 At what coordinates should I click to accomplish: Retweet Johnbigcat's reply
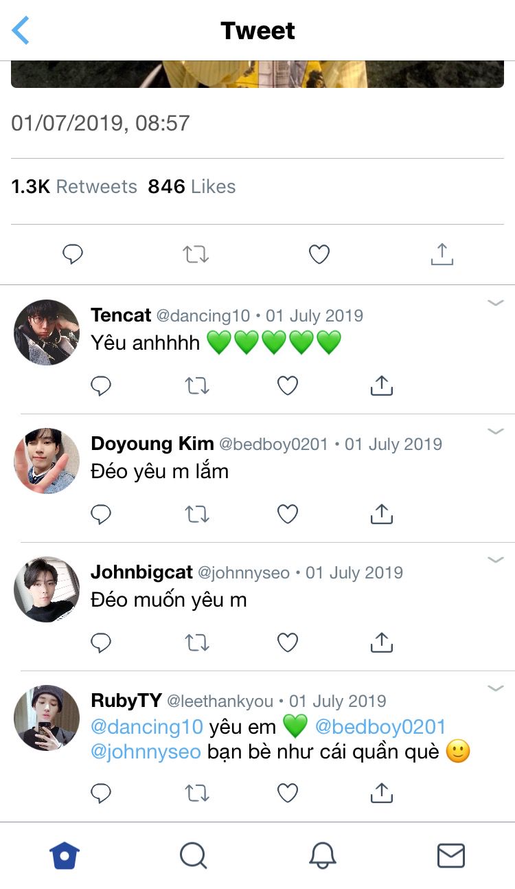pyautogui.click(x=197, y=642)
